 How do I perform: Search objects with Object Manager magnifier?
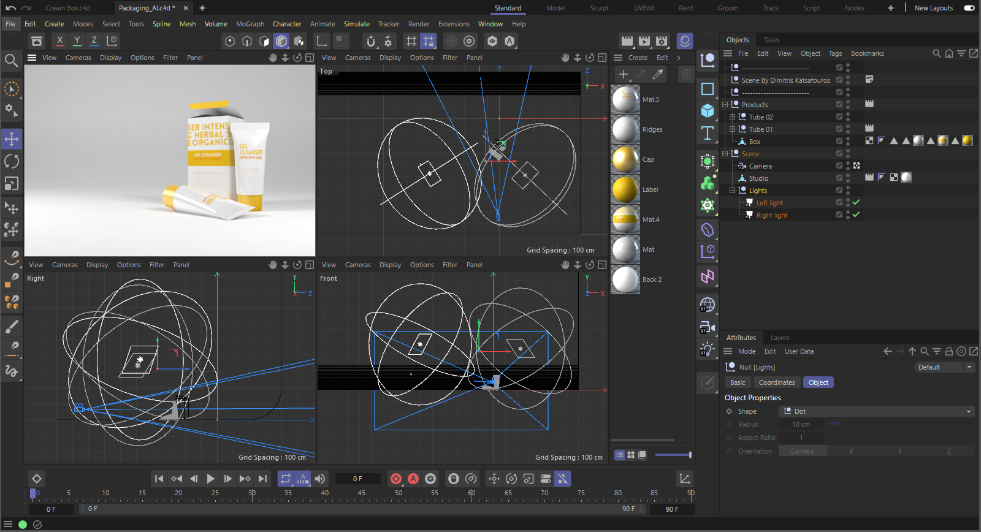(936, 53)
